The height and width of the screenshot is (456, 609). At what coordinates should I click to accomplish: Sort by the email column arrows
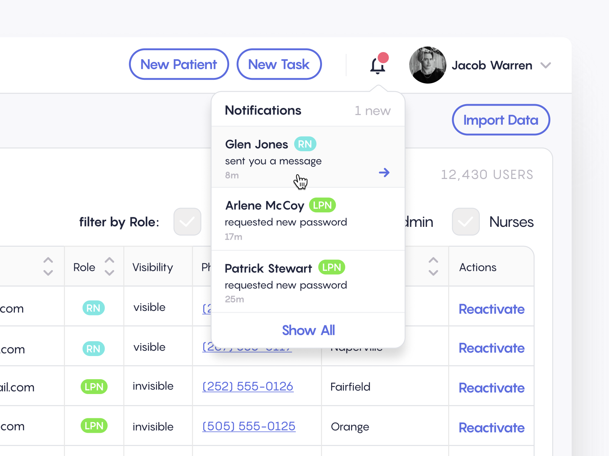coord(48,266)
